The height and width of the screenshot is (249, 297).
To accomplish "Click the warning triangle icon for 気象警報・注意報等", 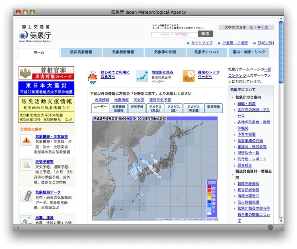I will click(x=27, y=140).
